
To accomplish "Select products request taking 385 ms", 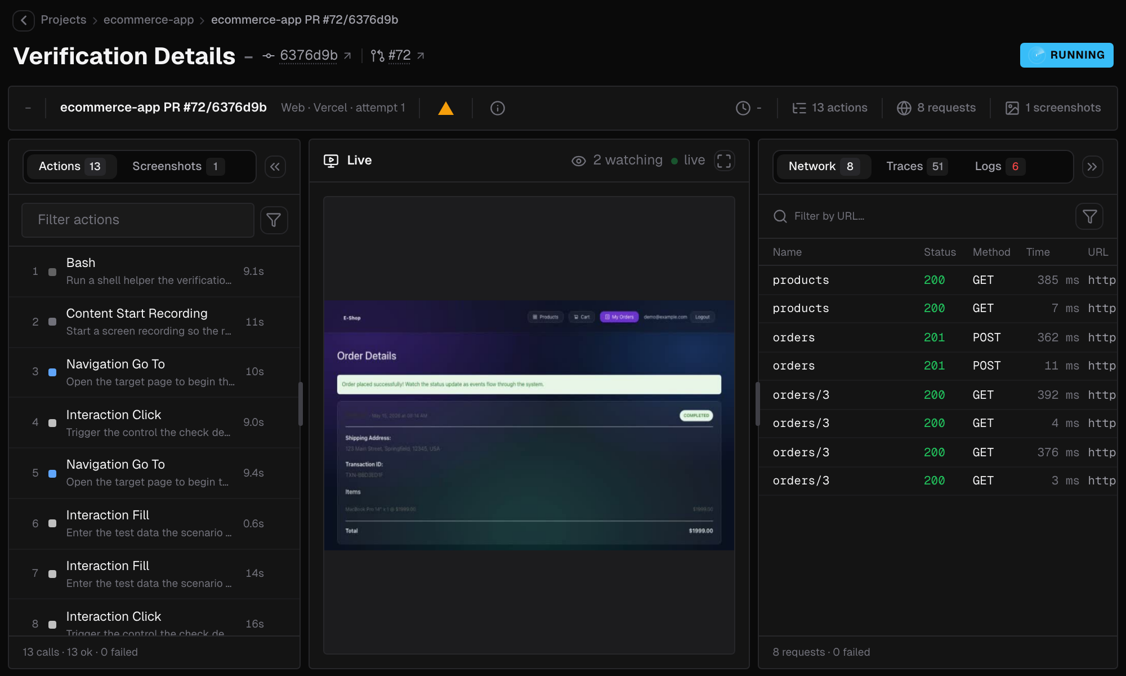I will 938,280.
